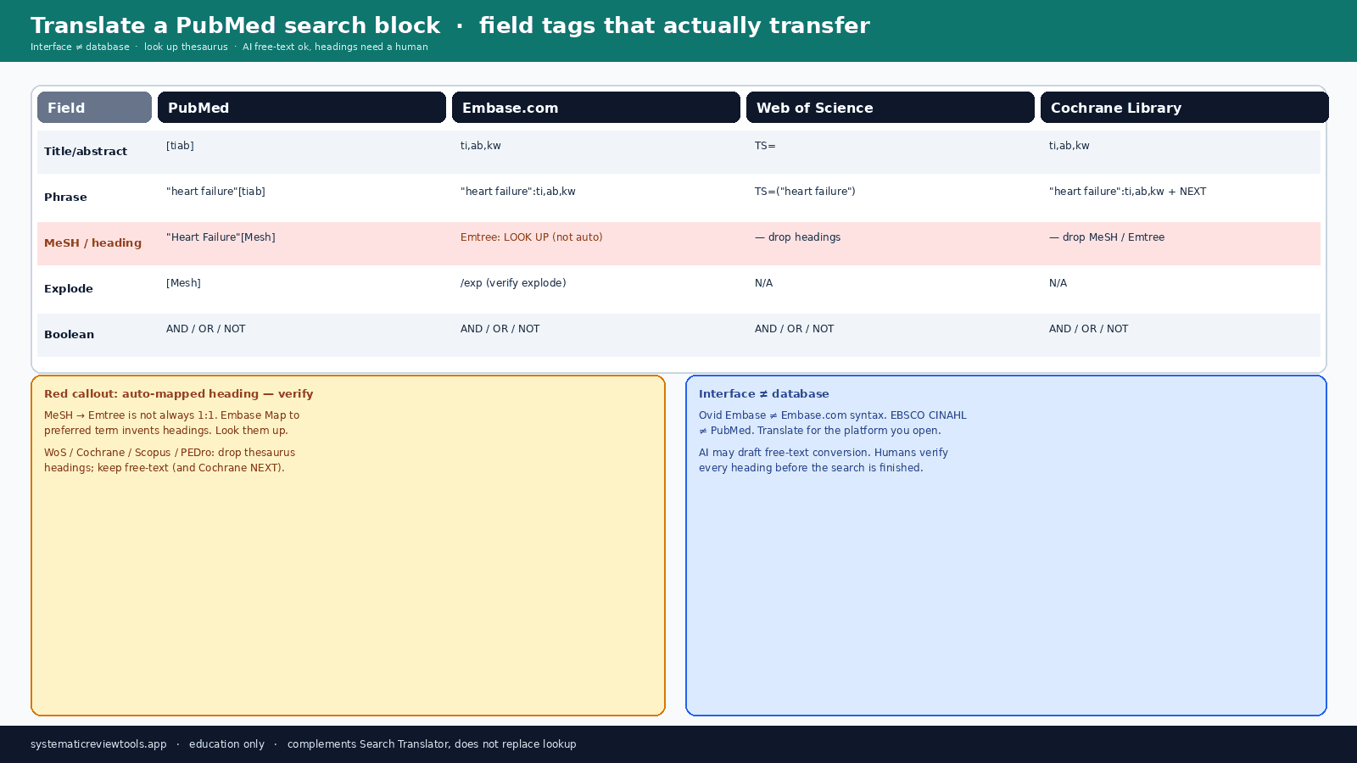Click Emtree: LOOK UP (not auto)
1357x763 pixels.
[532, 237]
